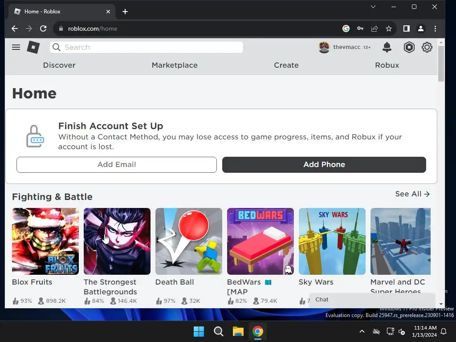
Task: Click the browser forward arrow
Action: (x=29, y=28)
